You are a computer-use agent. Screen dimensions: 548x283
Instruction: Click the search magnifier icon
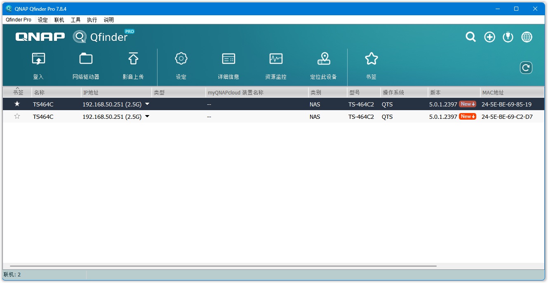[470, 37]
